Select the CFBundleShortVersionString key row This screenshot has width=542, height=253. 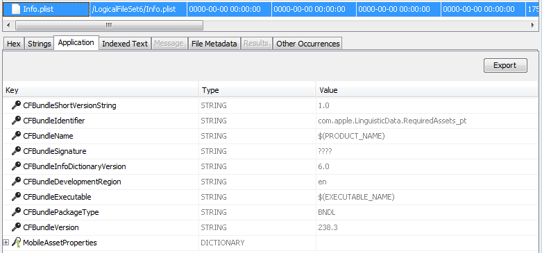[x=271, y=105]
